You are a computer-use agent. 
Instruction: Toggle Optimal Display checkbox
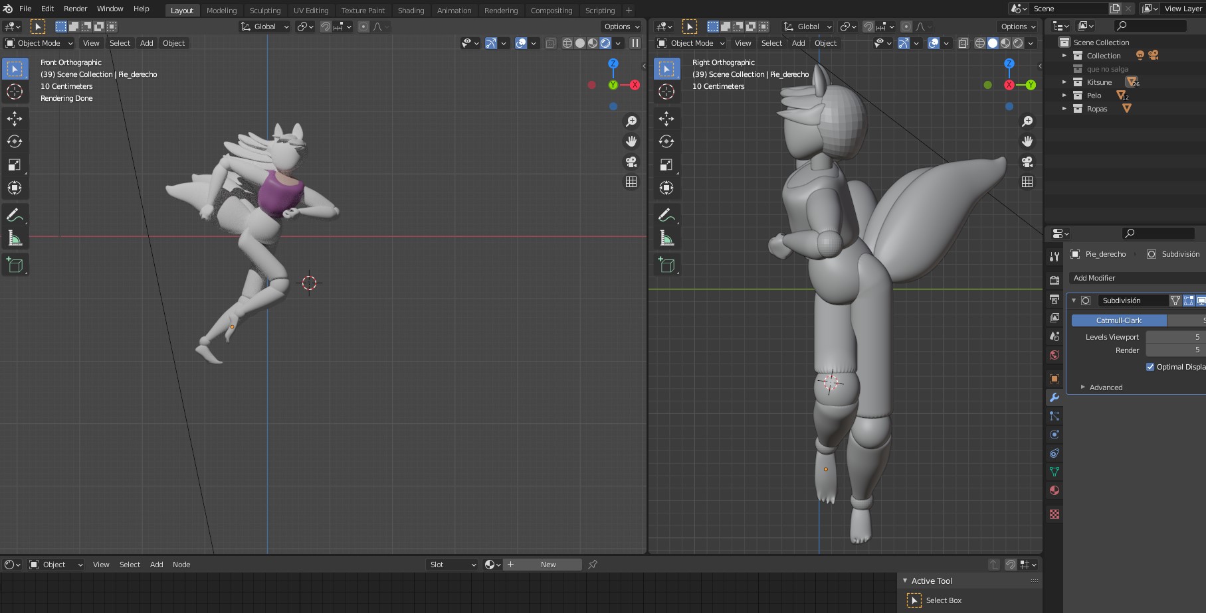1150,367
